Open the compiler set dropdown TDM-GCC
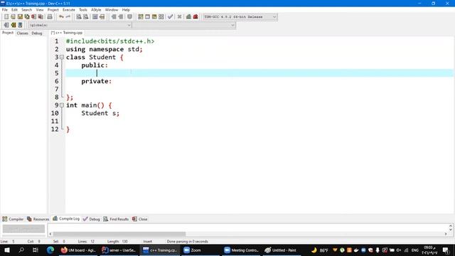 [240, 17]
